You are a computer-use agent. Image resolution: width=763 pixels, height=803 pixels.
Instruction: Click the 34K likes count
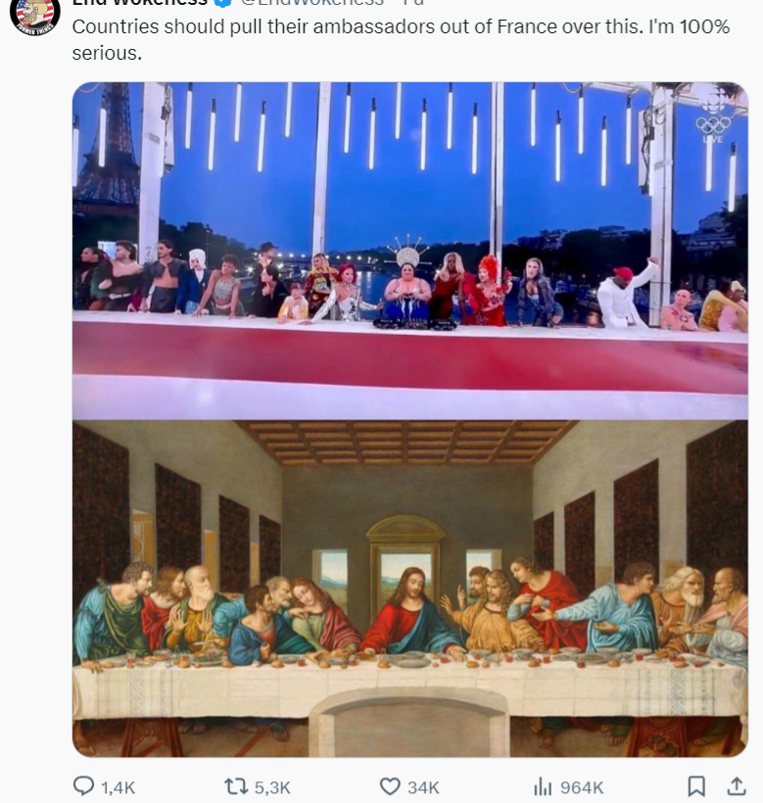[x=423, y=787]
